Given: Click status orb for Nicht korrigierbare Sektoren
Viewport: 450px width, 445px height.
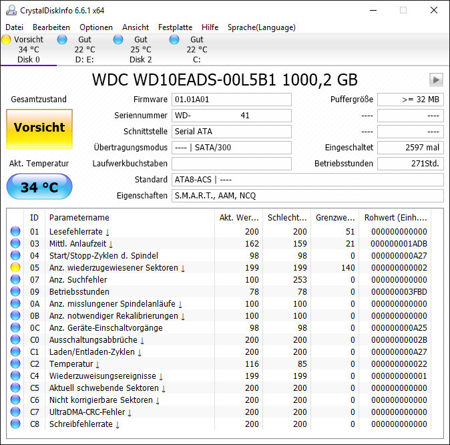Looking at the screenshot, I should tap(15, 400).
